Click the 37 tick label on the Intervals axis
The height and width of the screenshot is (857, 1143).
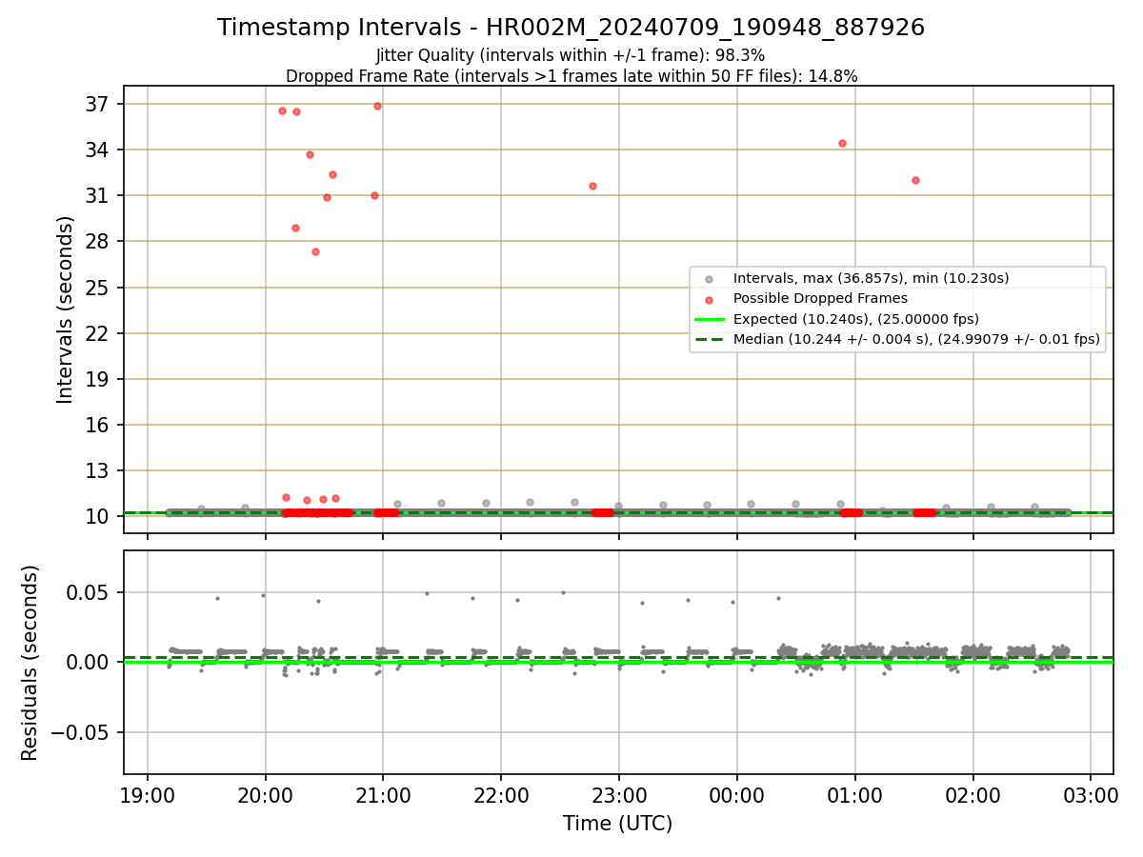98,104
